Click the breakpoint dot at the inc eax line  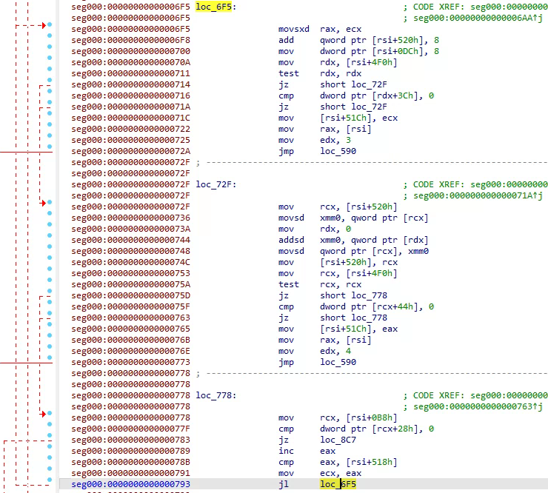[50, 451]
